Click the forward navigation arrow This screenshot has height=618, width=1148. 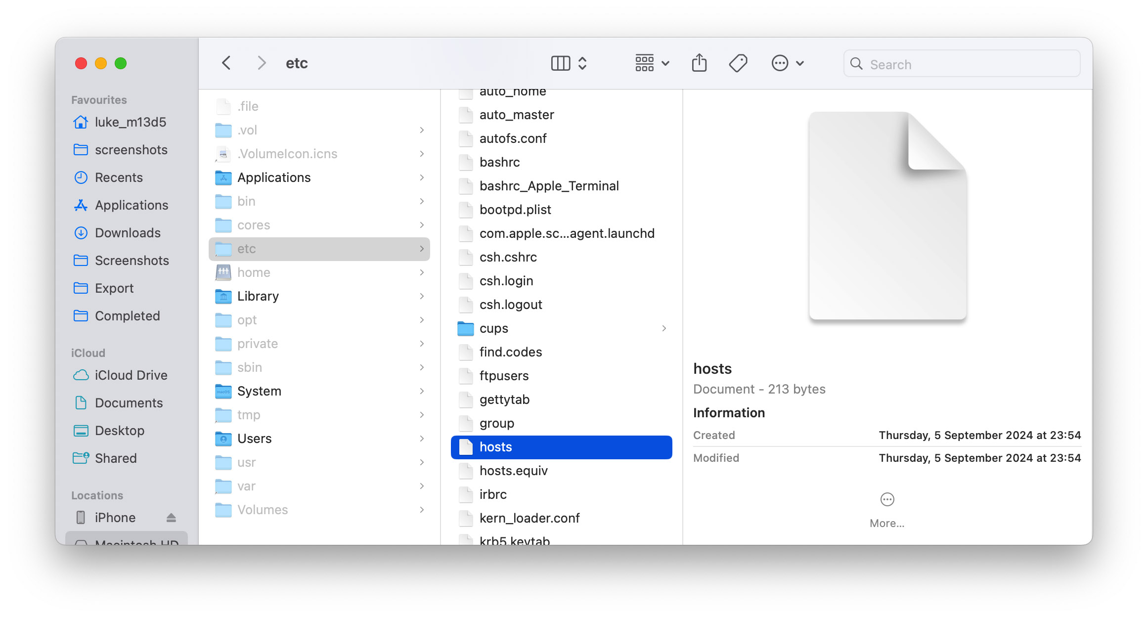click(x=261, y=63)
